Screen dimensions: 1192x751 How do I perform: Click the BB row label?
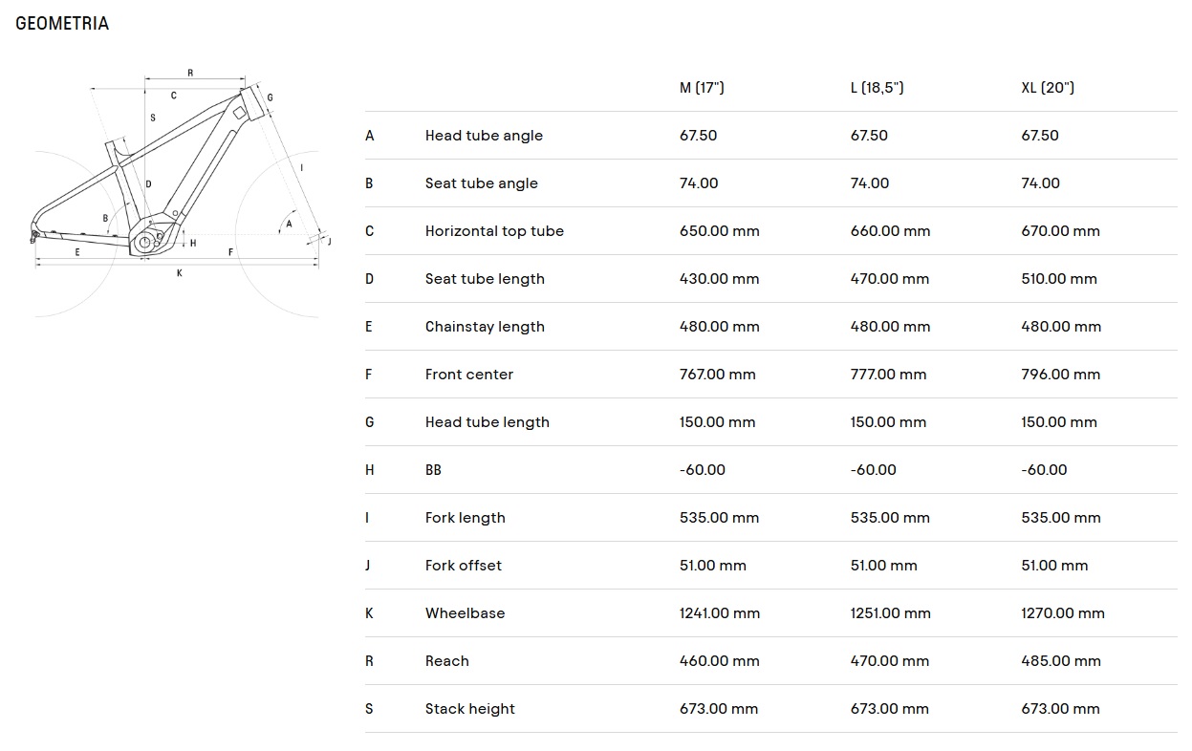[433, 470]
